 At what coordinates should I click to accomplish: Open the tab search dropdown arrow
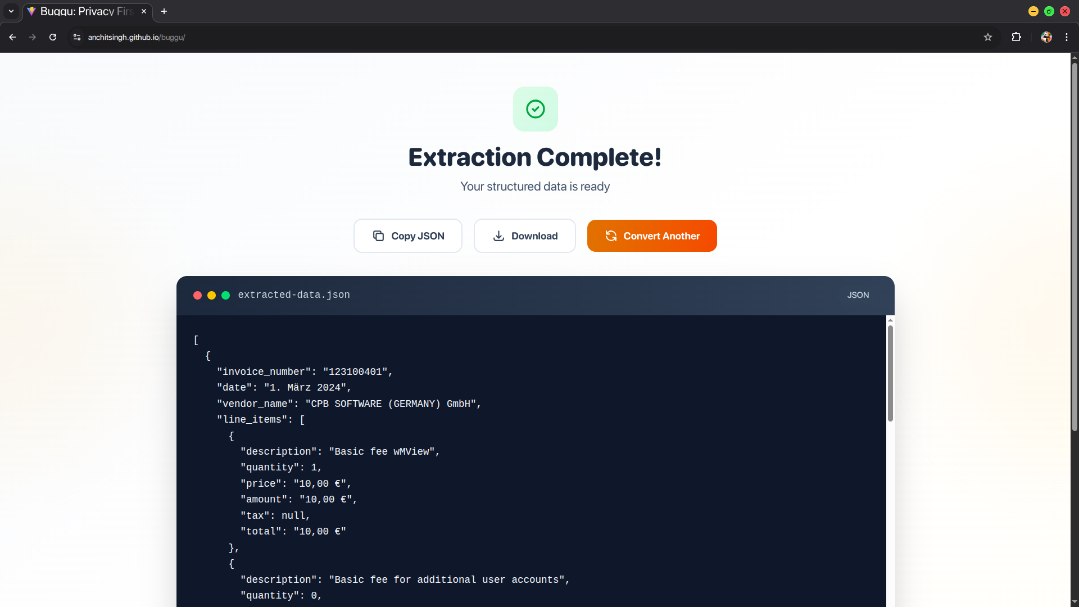11,11
